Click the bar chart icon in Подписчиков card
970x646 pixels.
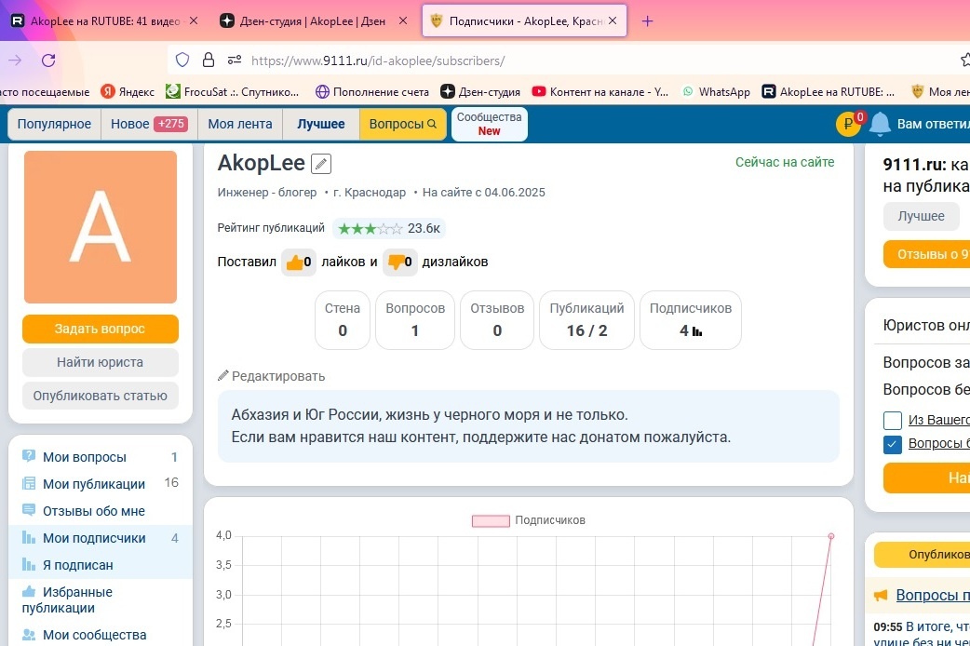coord(697,331)
